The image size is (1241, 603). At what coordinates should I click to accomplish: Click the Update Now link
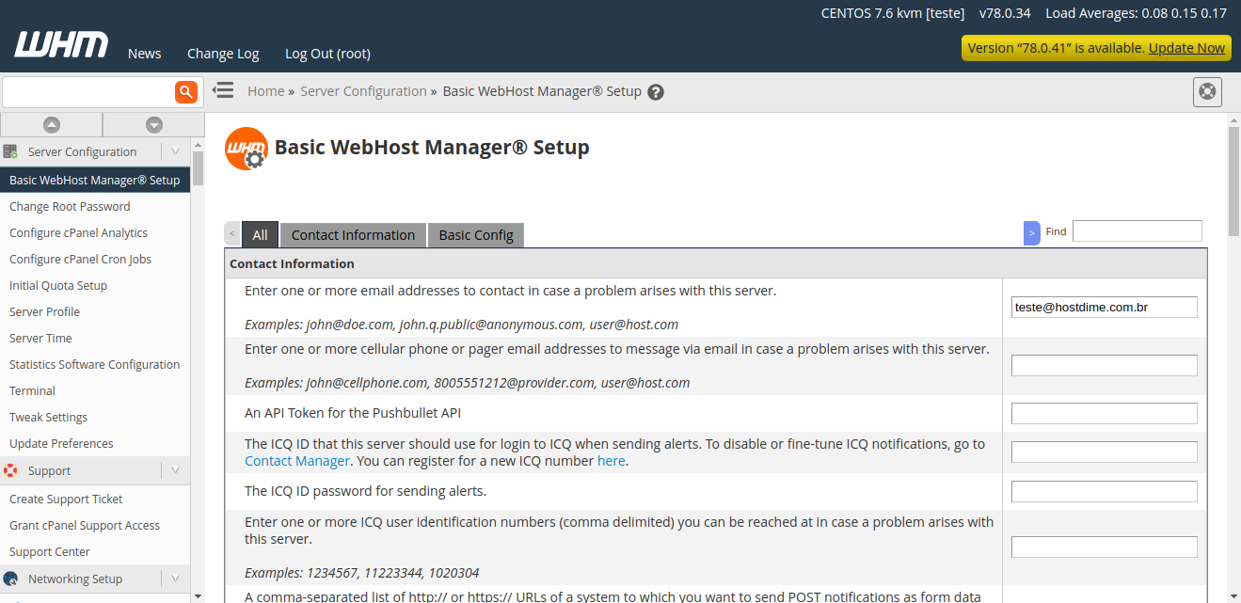1186,48
